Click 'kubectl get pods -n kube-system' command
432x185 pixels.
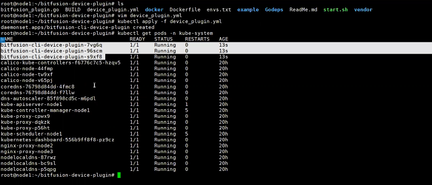point(165,33)
